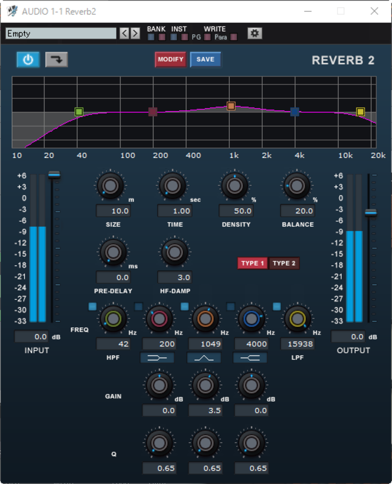Click the yellow LPF frequency knob

[x=297, y=319]
